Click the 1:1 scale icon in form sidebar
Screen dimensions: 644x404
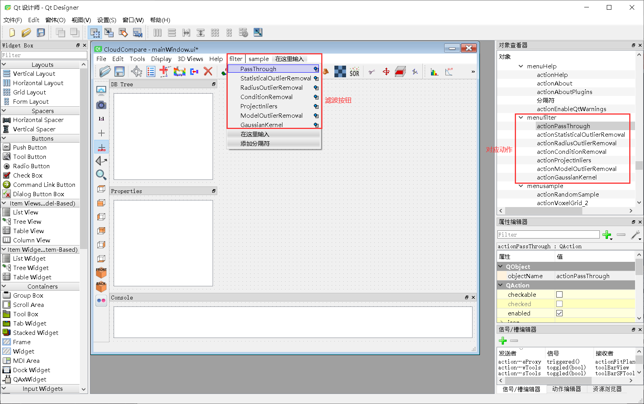point(101,119)
